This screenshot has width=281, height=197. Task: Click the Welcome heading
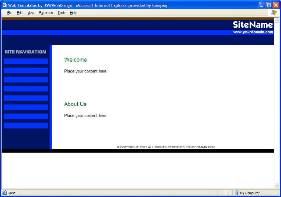[x=76, y=60]
